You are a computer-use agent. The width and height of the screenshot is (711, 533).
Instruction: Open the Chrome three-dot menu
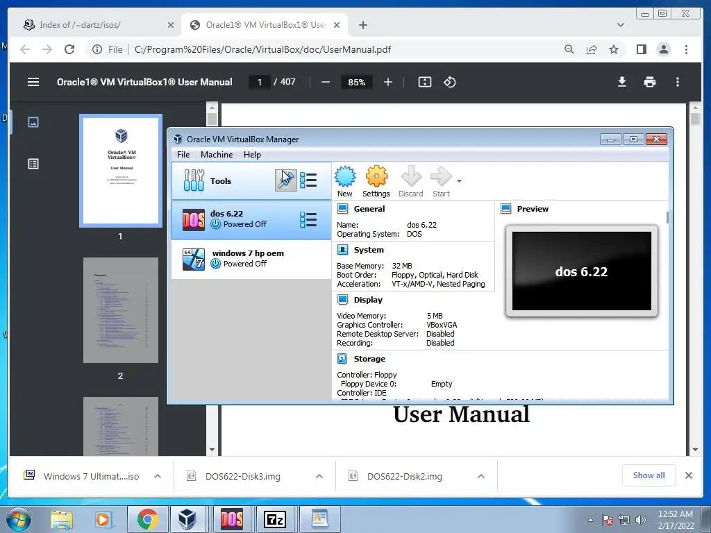pos(686,49)
